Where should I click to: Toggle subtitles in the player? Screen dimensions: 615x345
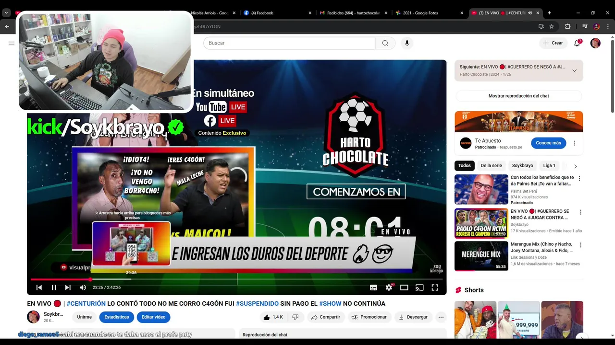tap(373, 287)
